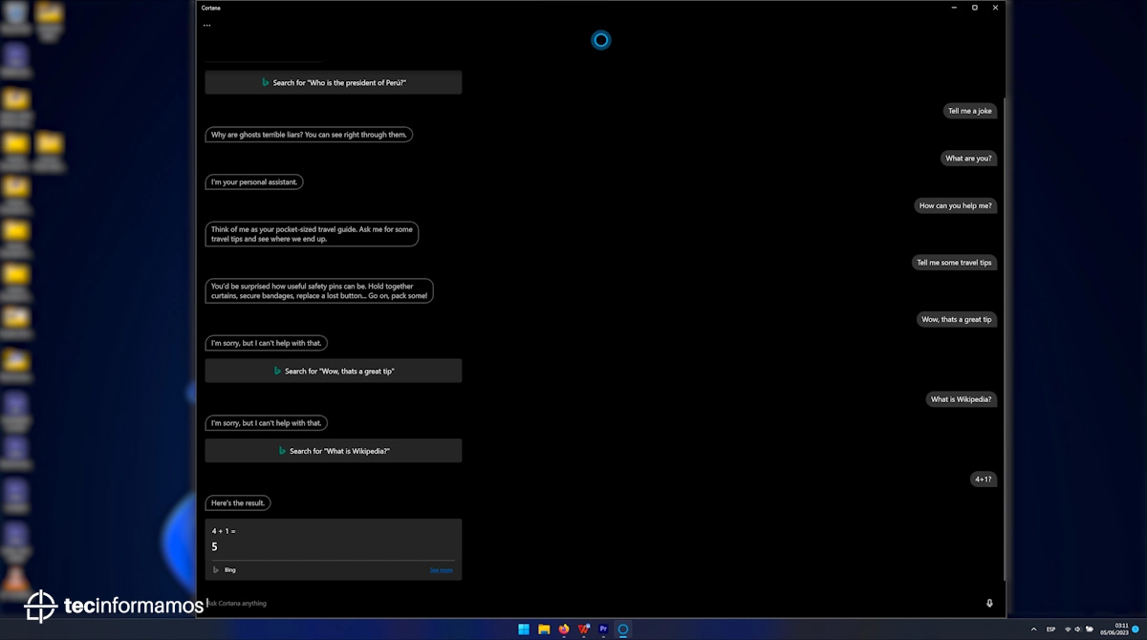Search for "Who is the president of Perú?"

click(x=334, y=82)
